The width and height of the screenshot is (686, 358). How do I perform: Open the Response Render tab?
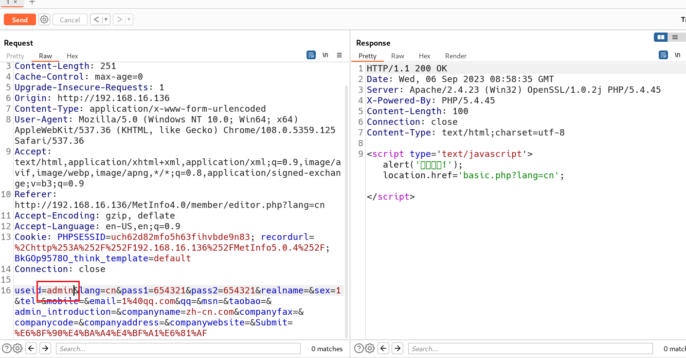click(456, 56)
